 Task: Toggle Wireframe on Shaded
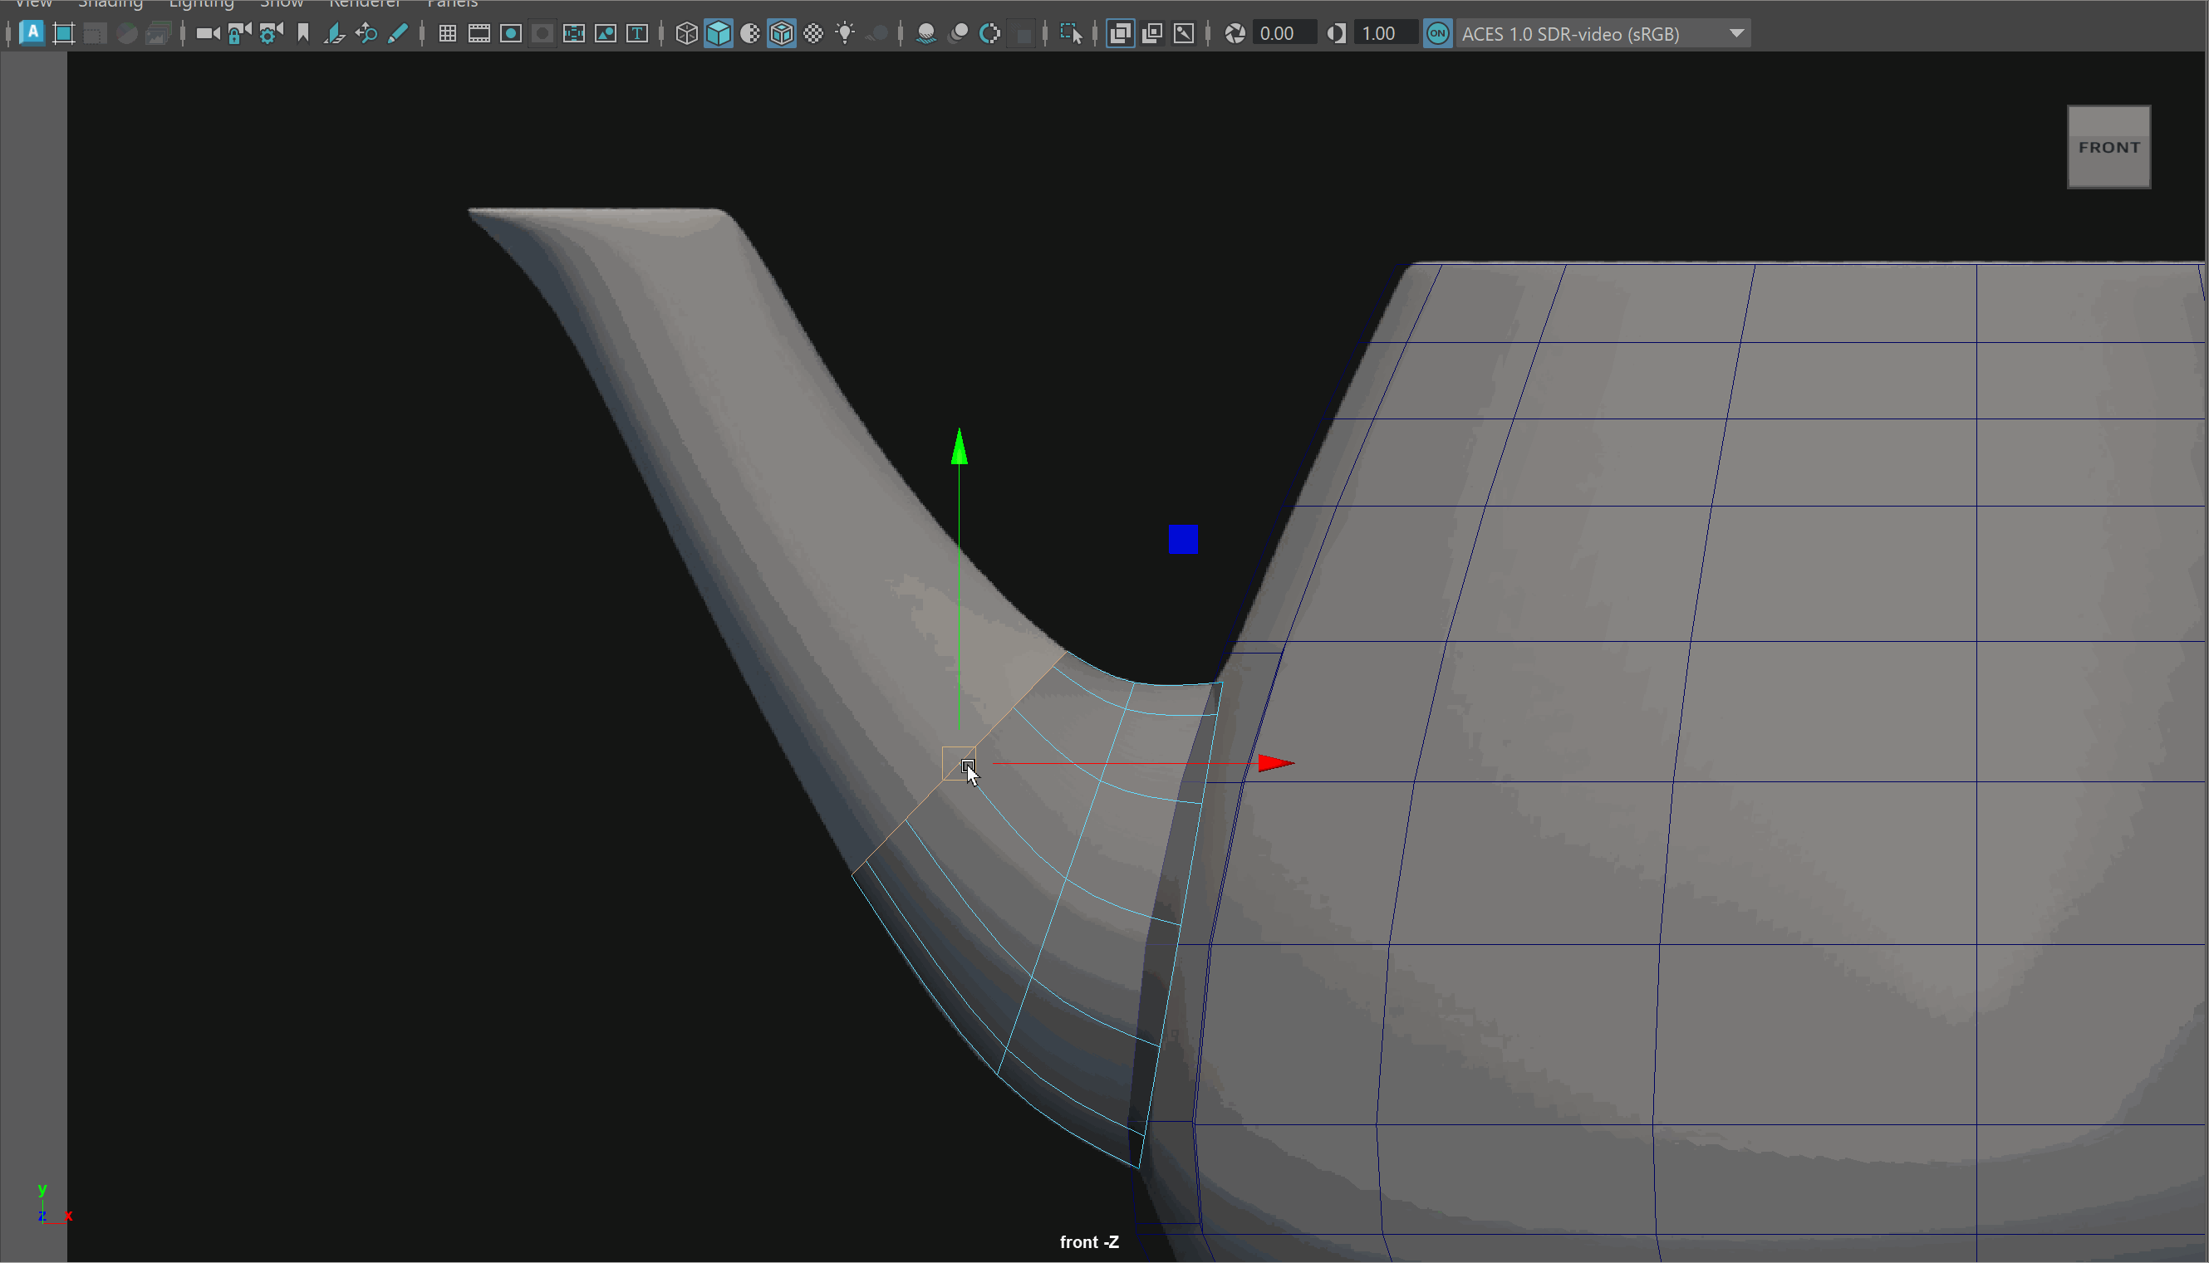click(782, 34)
